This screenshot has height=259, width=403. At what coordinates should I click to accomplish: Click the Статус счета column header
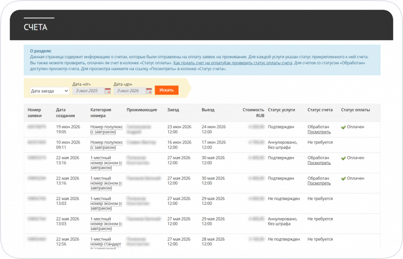pos(320,110)
